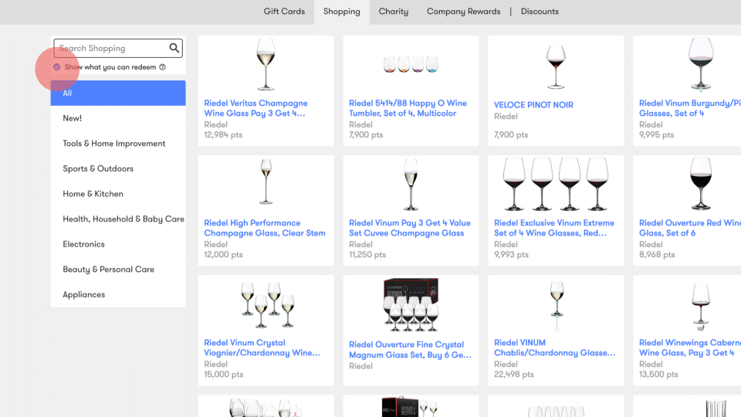Switch to the Gift Cards tab
741x417 pixels.
pos(284,12)
